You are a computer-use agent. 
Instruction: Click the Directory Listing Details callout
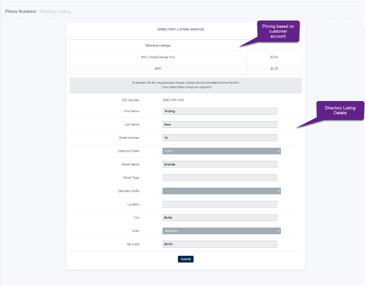point(340,110)
